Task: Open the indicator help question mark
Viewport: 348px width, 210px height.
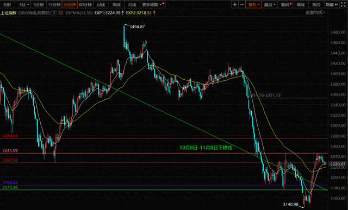Action: point(54,13)
